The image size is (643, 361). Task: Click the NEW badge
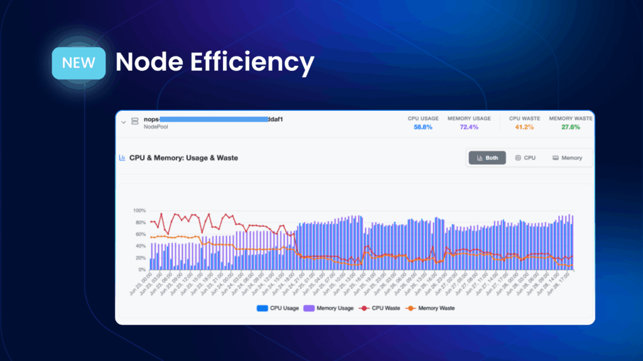click(x=78, y=63)
